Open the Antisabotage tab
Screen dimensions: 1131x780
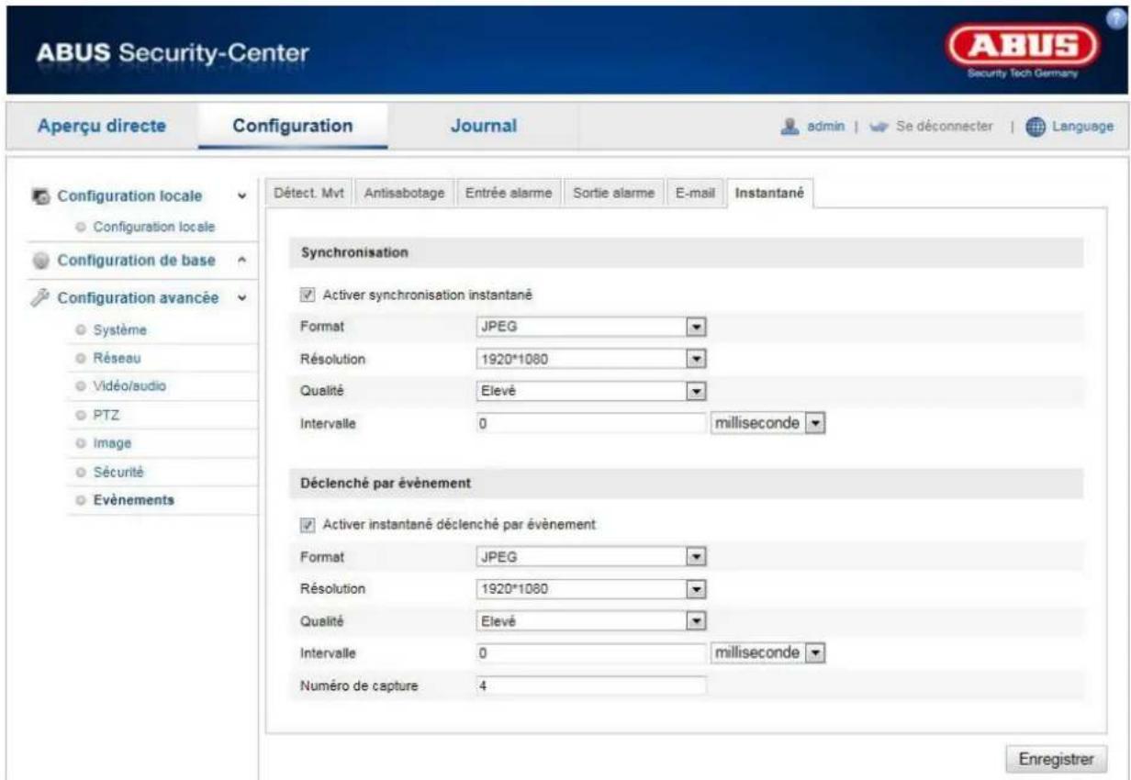tap(404, 192)
